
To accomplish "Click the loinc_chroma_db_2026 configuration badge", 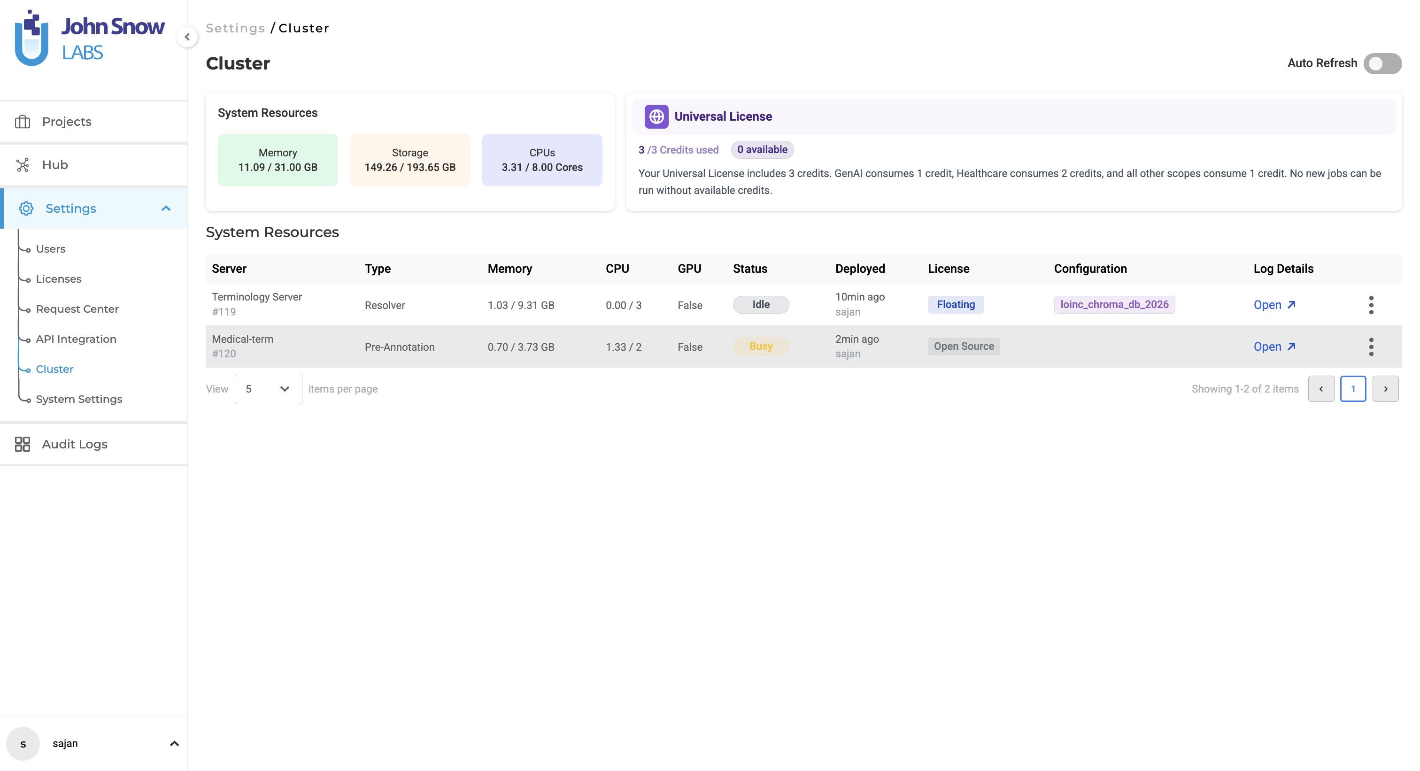I will click(1114, 304).
